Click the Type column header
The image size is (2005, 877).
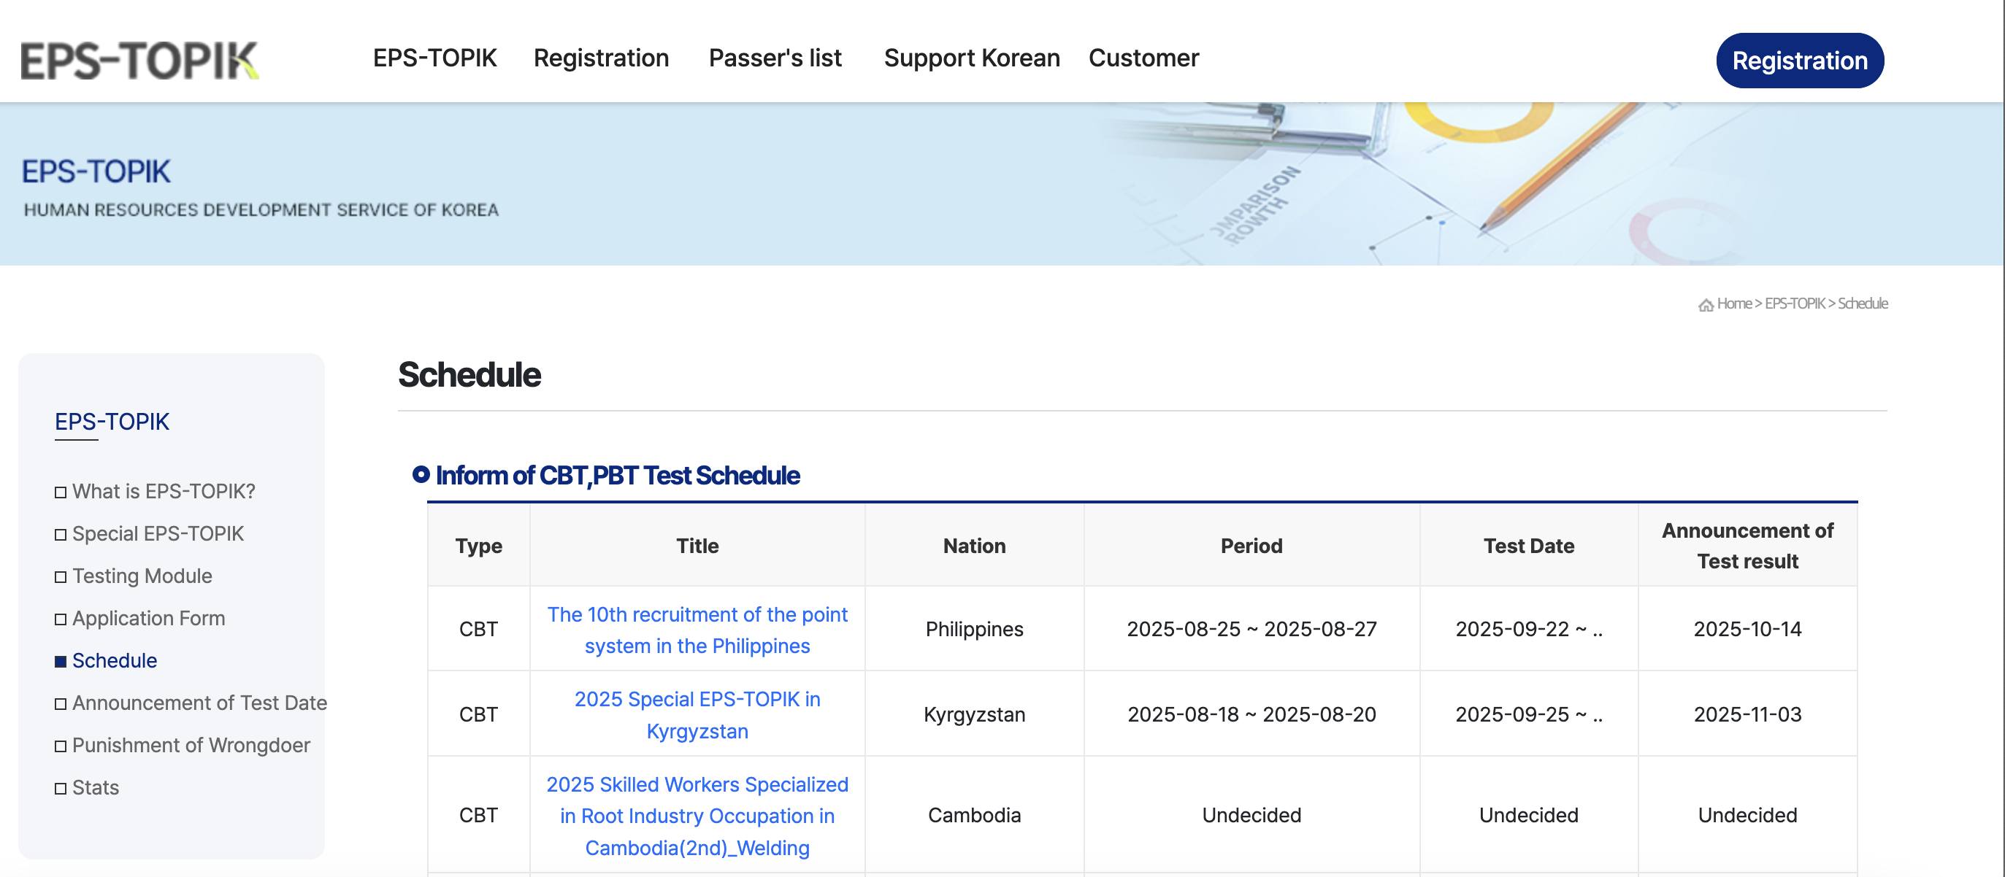[479, 546]
